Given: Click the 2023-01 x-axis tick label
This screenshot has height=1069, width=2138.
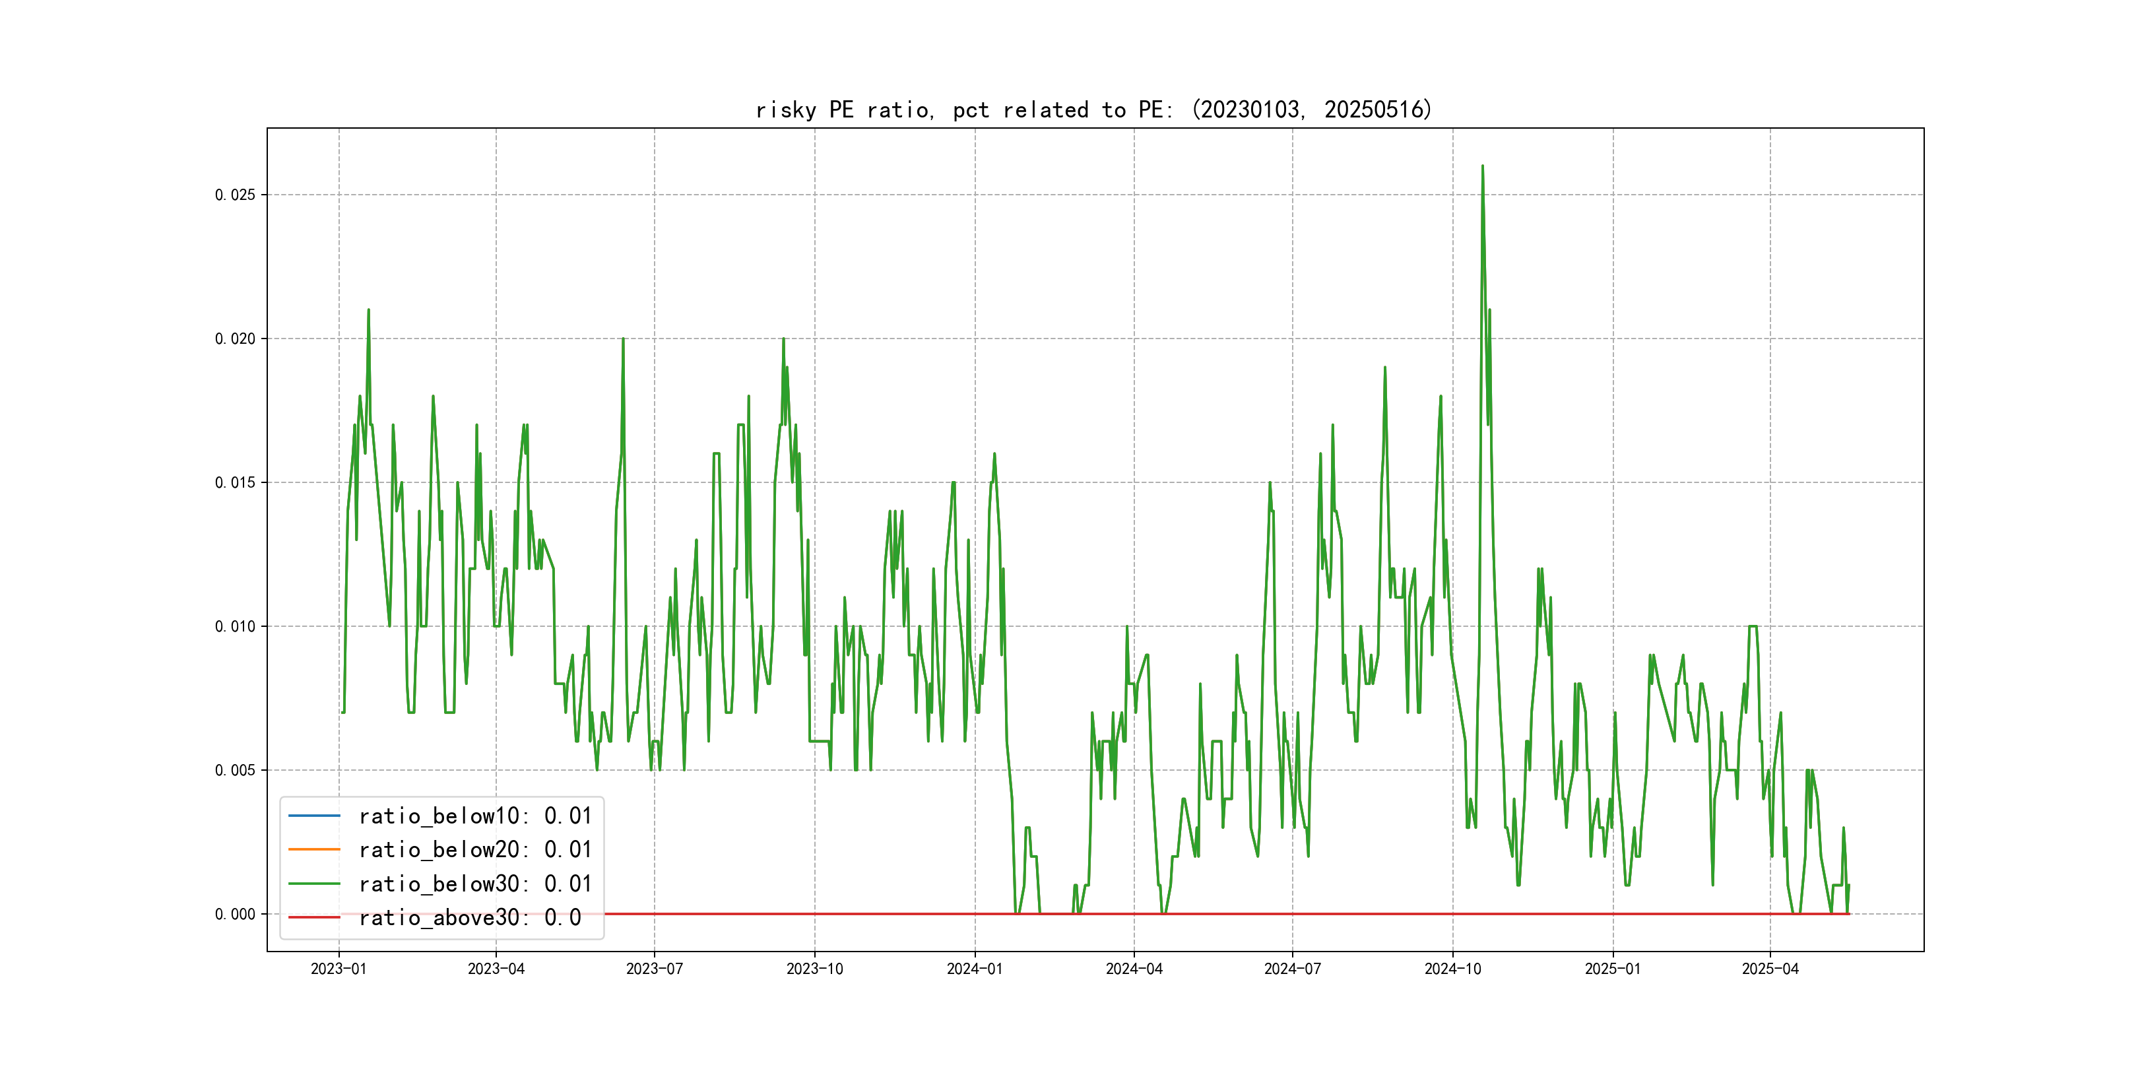Looking at the screenshot, I should [338, 969].
